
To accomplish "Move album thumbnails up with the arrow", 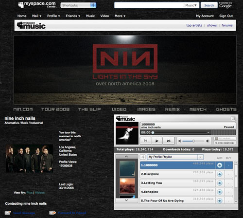I will point(126,157).
